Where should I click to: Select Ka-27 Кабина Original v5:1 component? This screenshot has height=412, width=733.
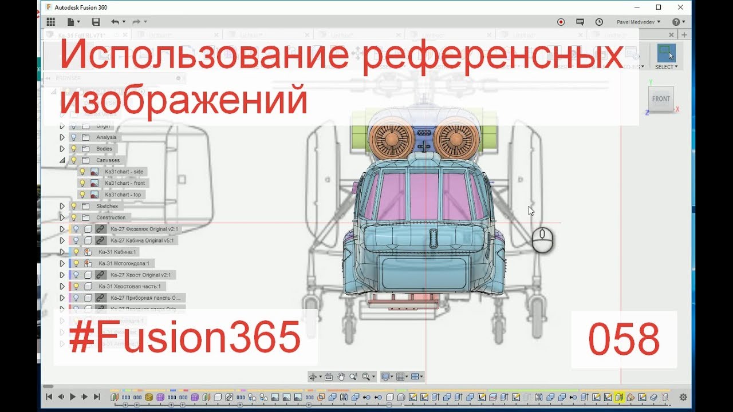point(142,240)
